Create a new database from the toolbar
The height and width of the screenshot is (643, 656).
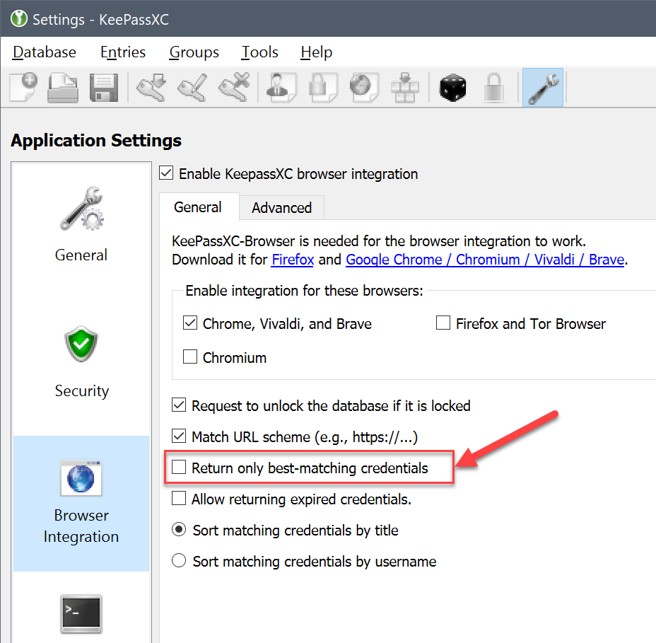(x=21, y=86)
